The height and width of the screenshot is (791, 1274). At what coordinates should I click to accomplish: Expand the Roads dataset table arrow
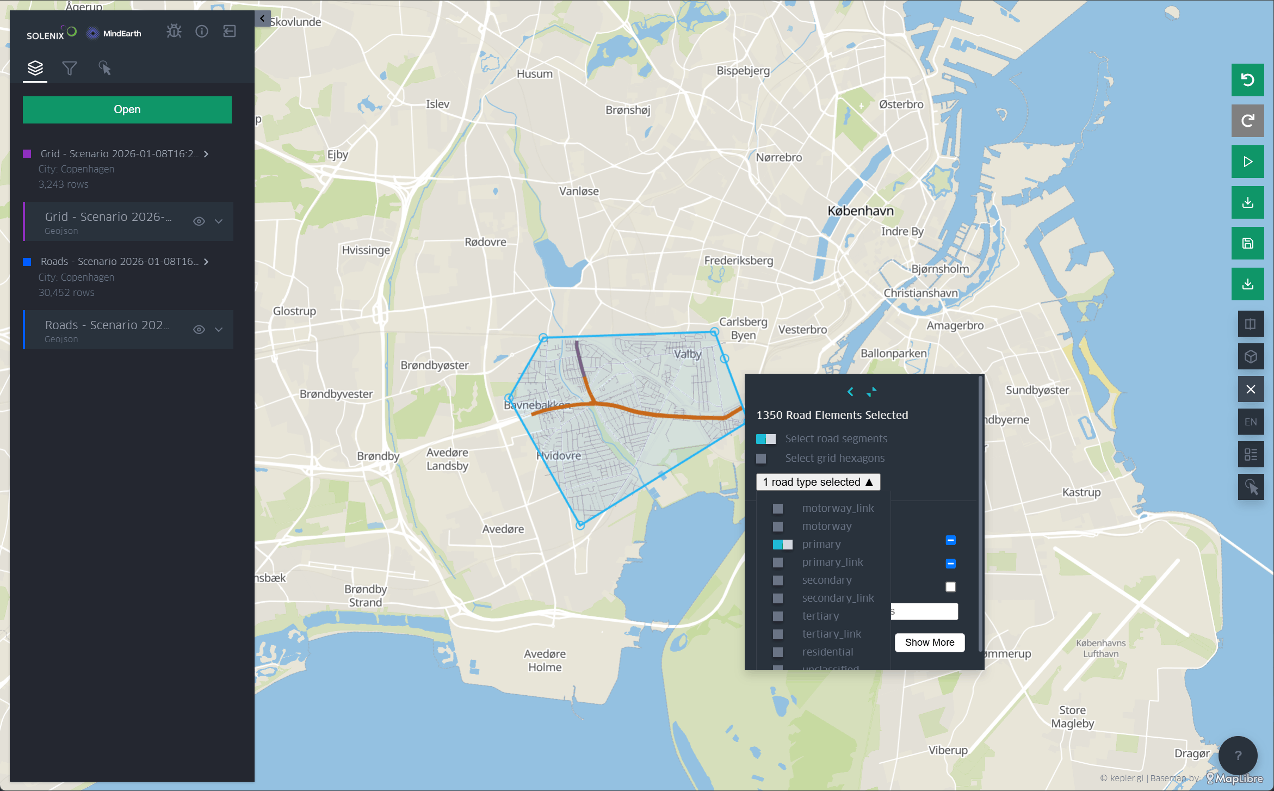click(x=206, y=262)
